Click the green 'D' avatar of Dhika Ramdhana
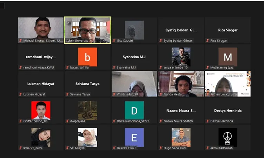This screenshot has width=264, height=158. (x=134, y=110)
